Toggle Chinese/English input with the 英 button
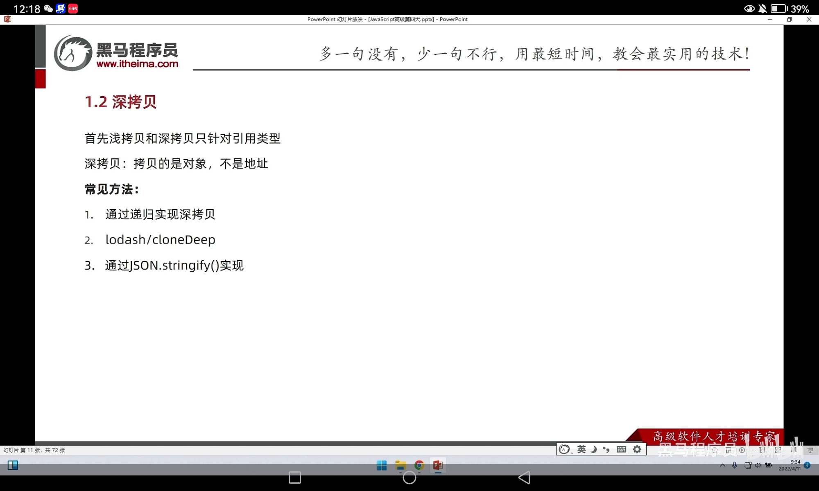Image resolution: width=819 pixels, height=491 pixels. tap(581, 449)
